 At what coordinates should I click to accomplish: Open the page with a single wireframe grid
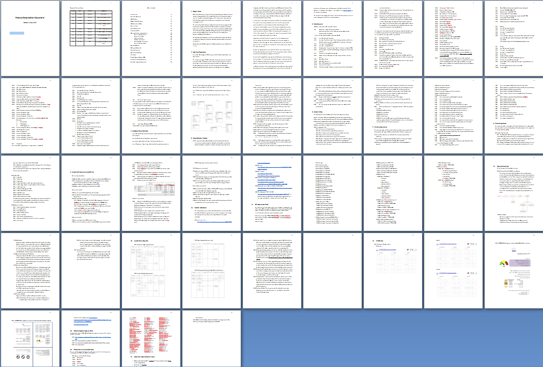click(x=393, y=270)
